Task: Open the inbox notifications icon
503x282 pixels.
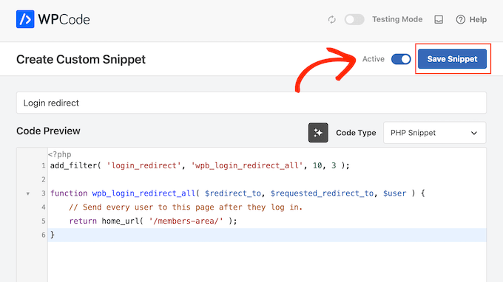Action: pyautogui.click(x=439, y=19)
